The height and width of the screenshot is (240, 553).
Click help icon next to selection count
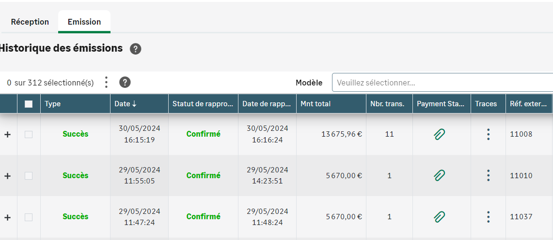coord(125,83)
